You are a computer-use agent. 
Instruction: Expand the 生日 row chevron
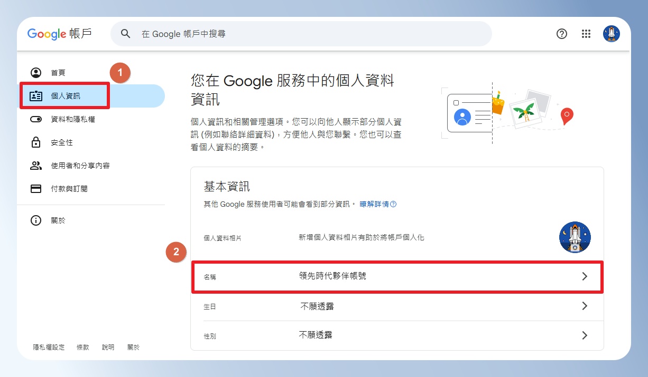pos(585,306)
